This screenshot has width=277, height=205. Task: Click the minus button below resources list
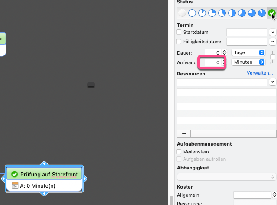tap(184, 133)
